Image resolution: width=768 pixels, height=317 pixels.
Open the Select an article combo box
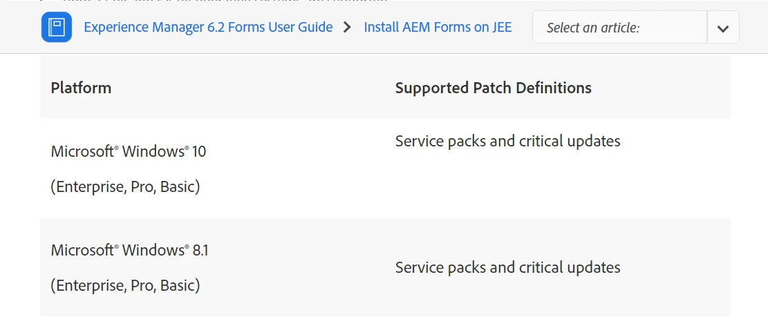636,27
